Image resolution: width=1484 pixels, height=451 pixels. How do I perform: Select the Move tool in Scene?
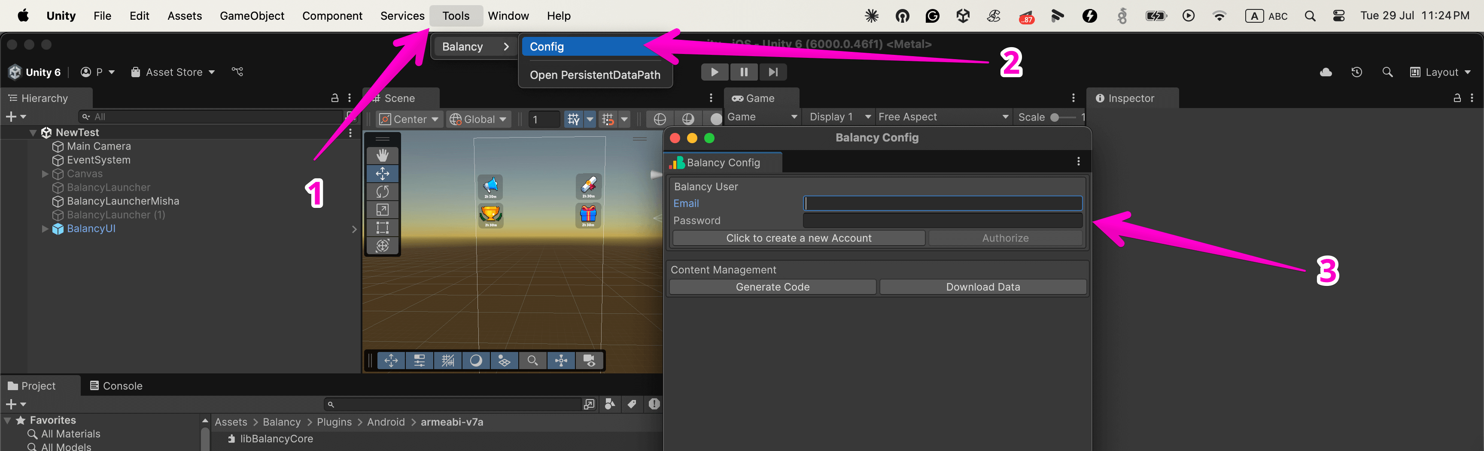(x=383, y=174)
